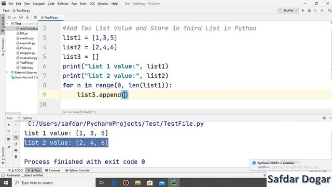Screen dimensions: 332x187
Task: Go down the stack trace in Run output
Action: (x=16, y=131)
